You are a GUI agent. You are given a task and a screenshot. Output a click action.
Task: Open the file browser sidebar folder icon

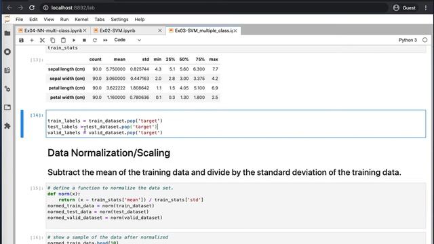[x=7, y=33]
